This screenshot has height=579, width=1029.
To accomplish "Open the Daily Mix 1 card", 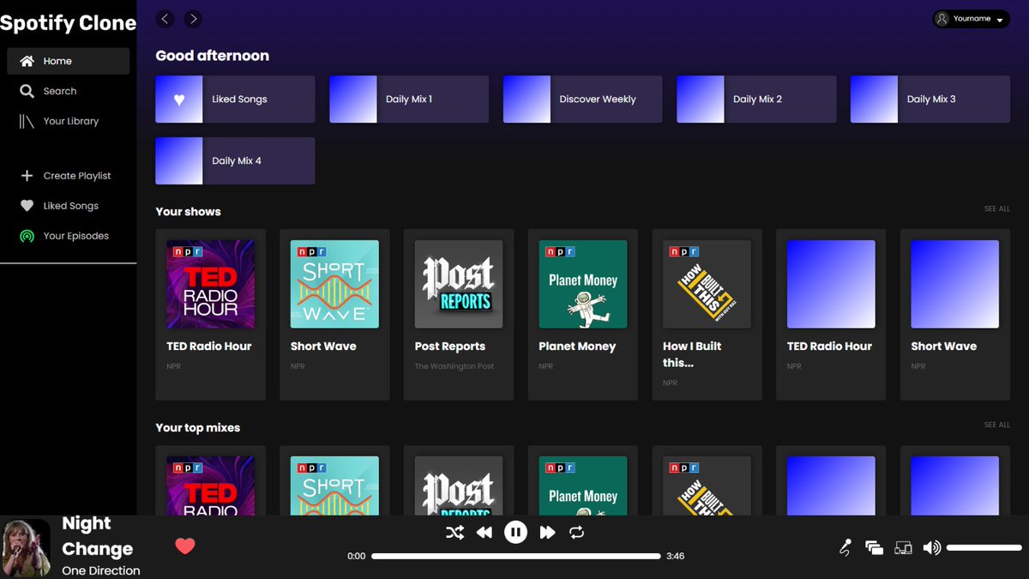I will coord(409,100).
